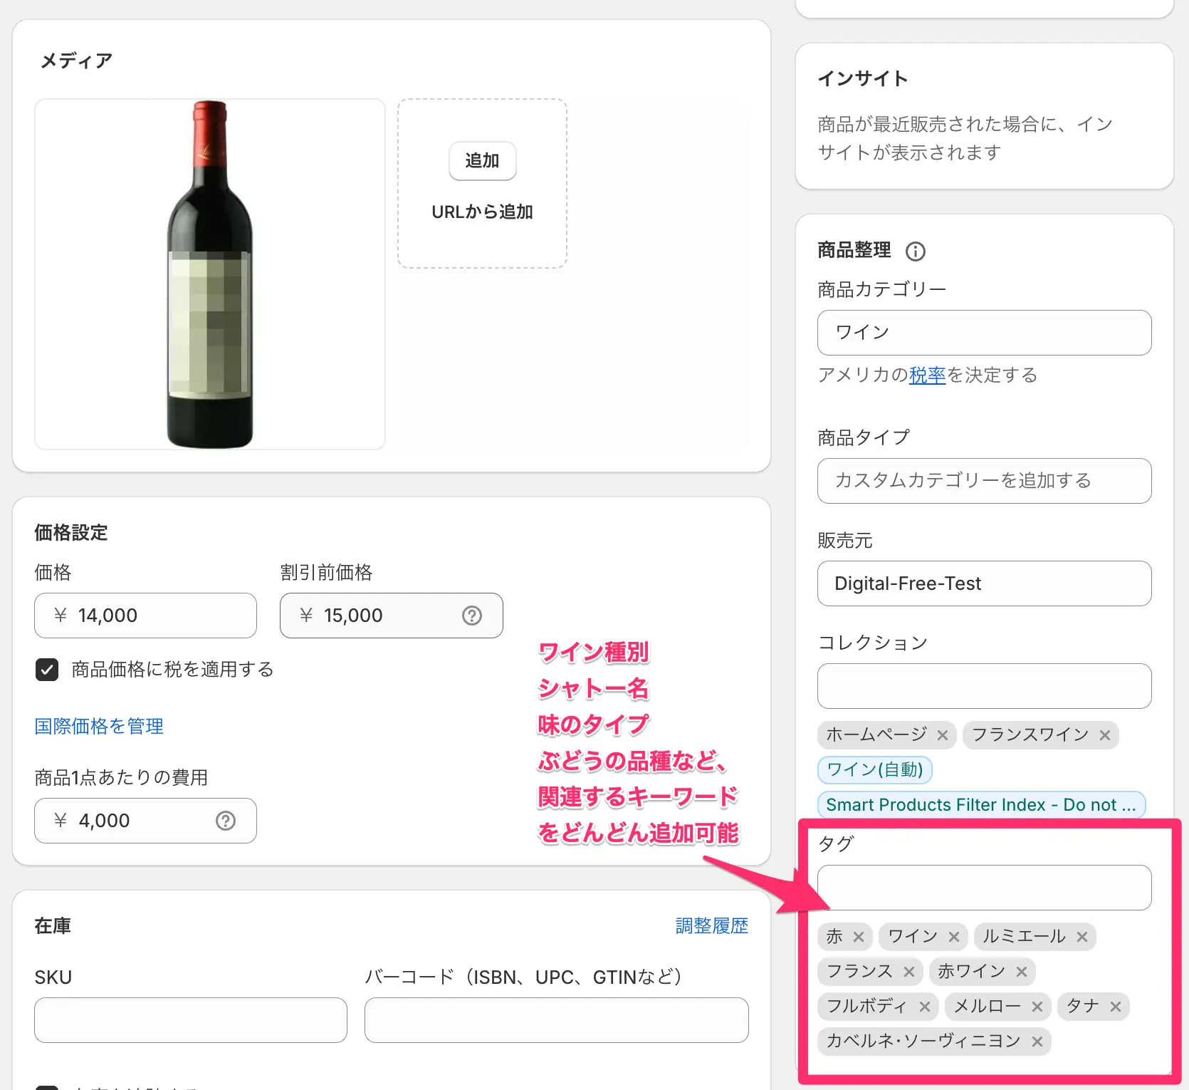Click URLから追加 to add media from URL
Viewport: 1189px width, 1090px height.
[482, 211]
